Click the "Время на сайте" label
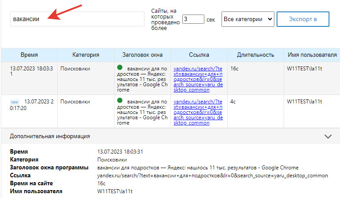Image resolution: width=340 pixels, height=198 pixels. coord(31,183)
